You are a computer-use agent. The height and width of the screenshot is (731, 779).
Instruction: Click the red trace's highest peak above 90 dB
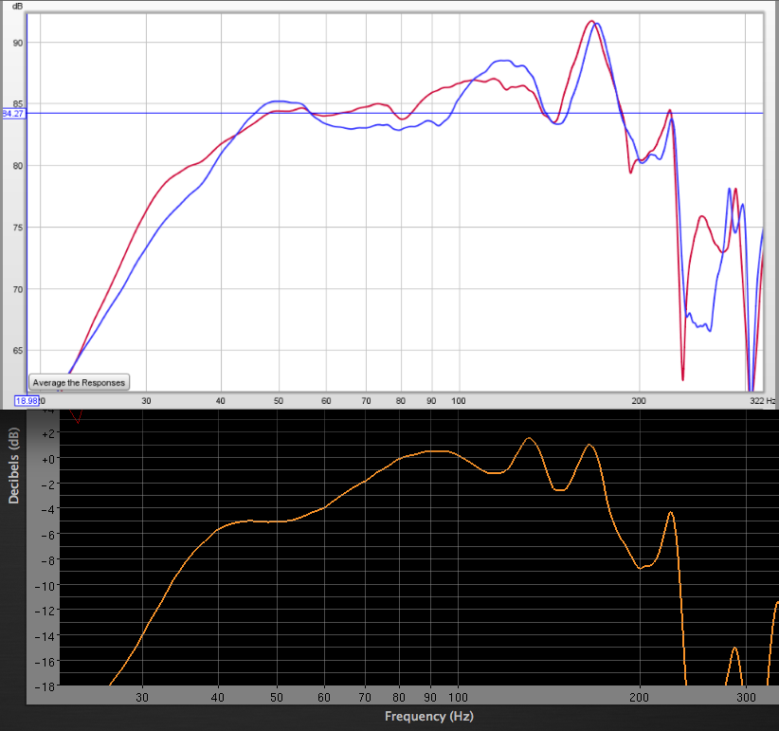590,21
